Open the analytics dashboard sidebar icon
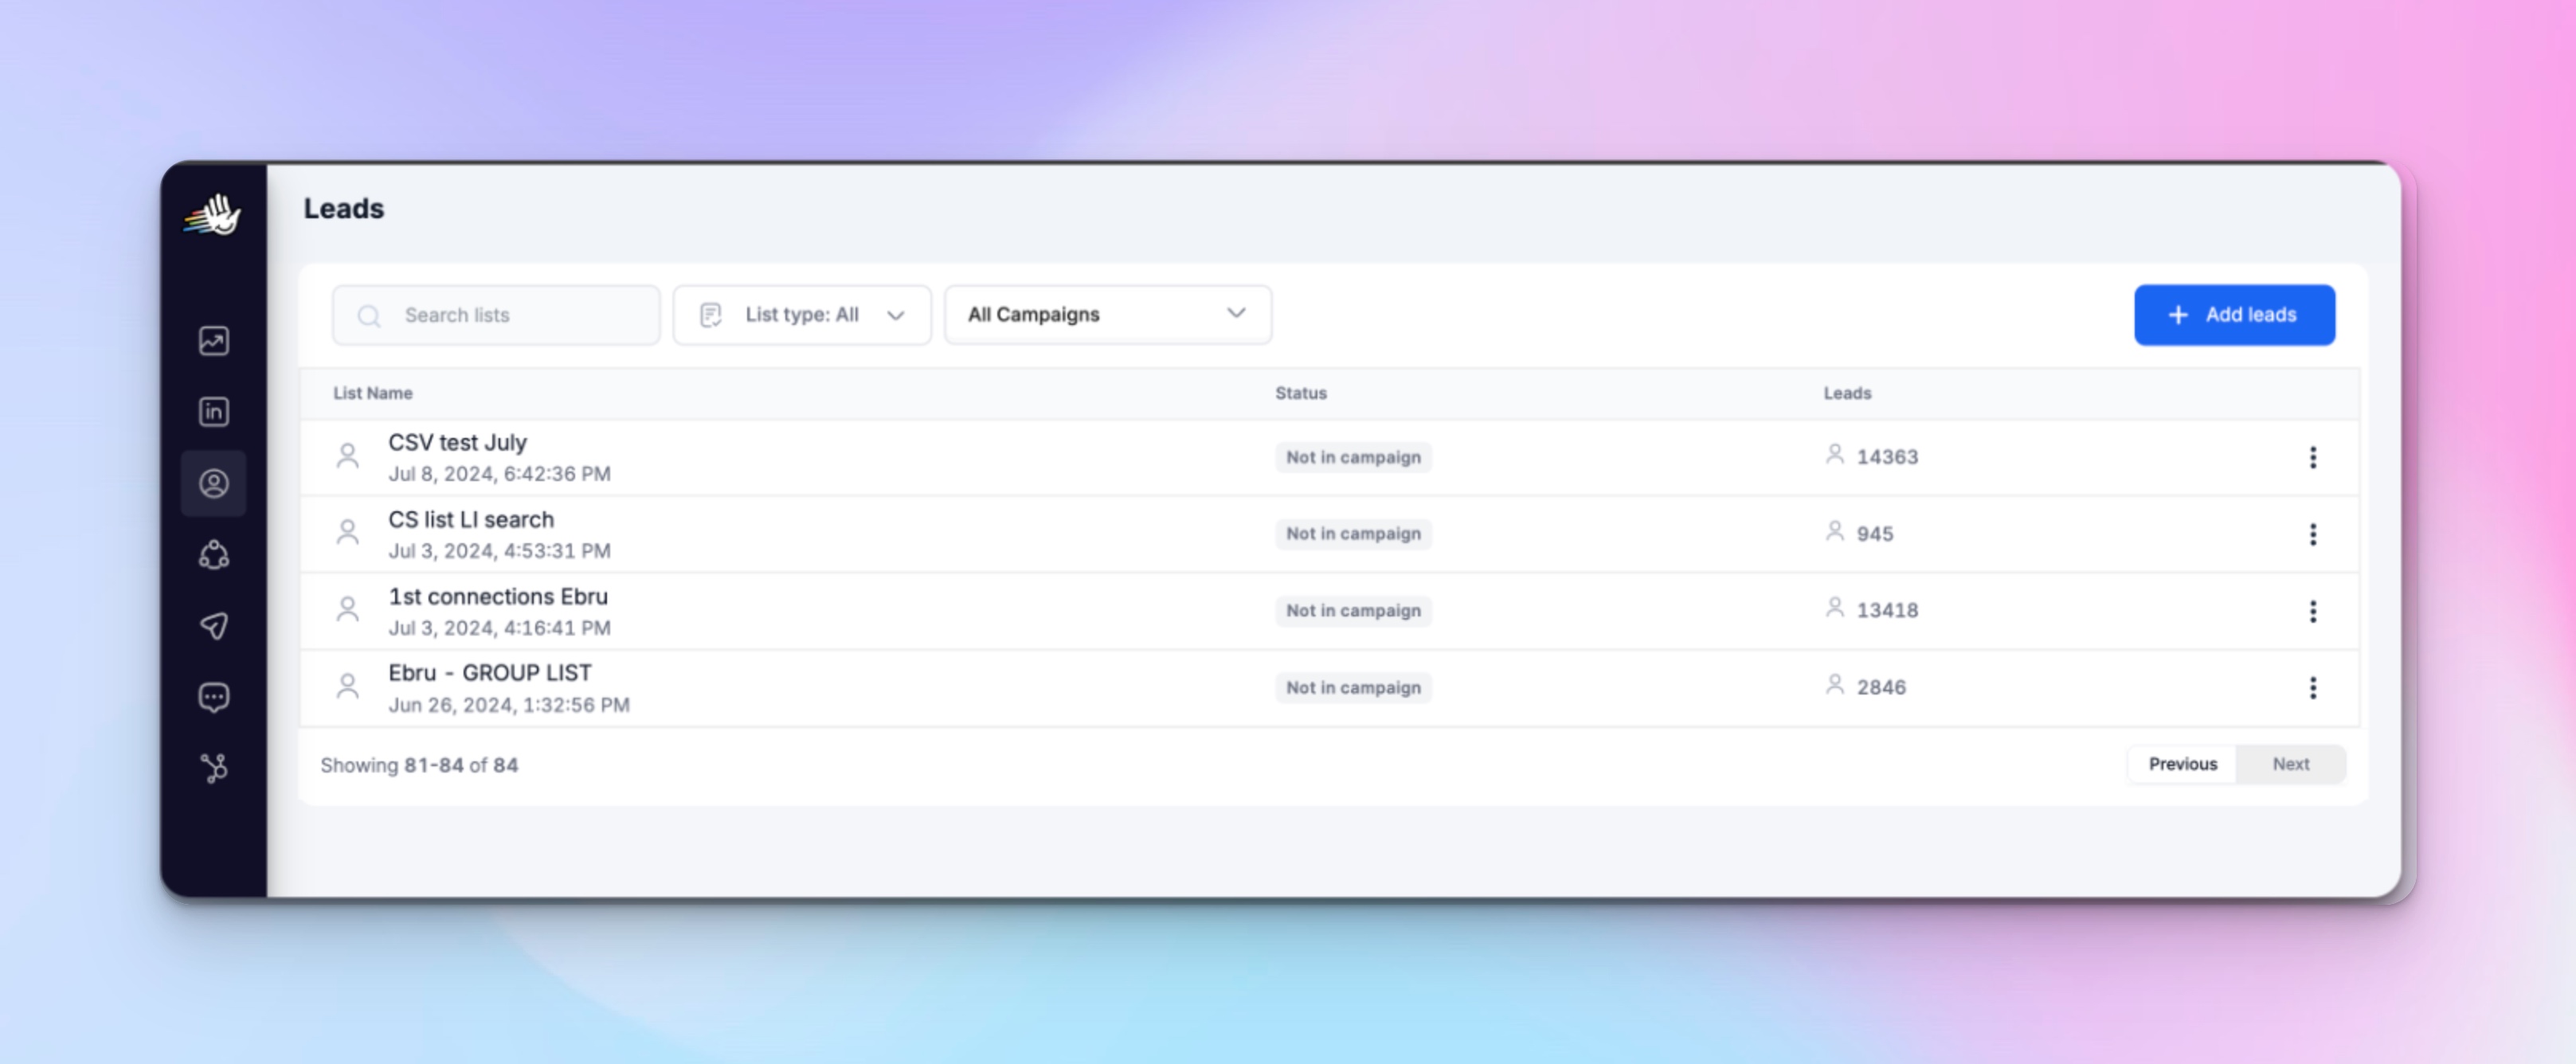Screen dimensions: 2576x1064 [213, 341]
